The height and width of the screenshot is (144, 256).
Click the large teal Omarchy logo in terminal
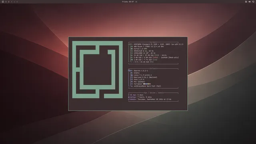click(x=98, y=70)
